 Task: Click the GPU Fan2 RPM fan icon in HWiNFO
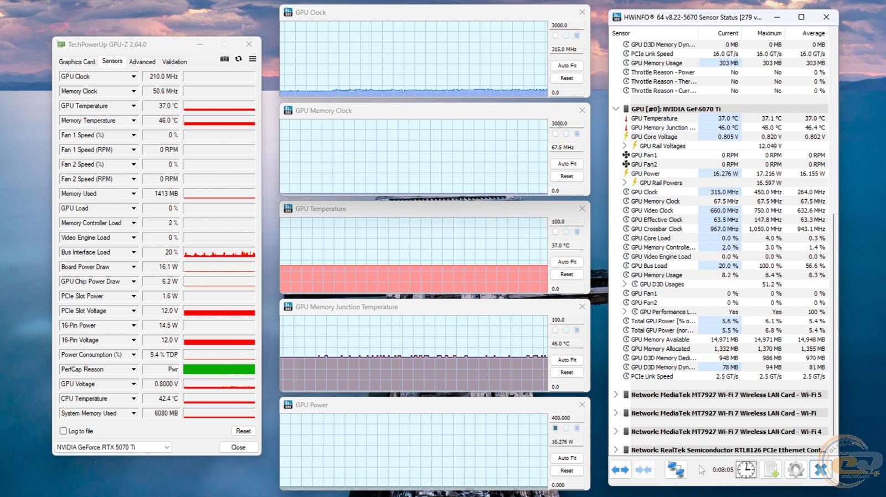coord(626,164)
